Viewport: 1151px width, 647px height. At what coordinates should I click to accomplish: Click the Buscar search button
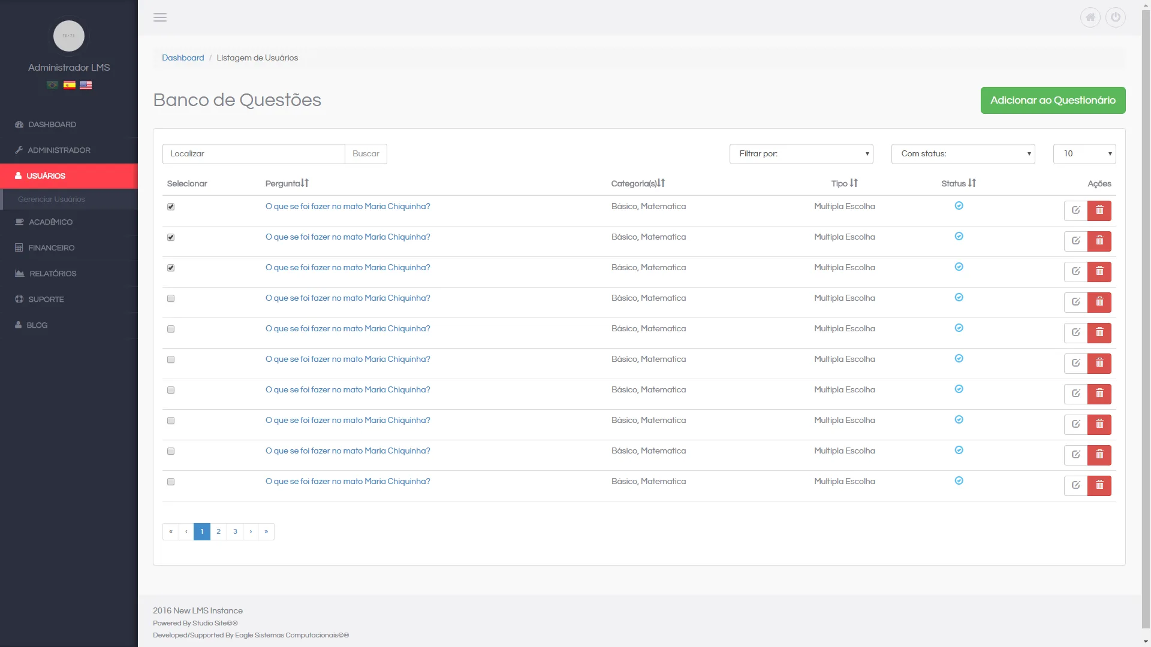pos(366,154)
